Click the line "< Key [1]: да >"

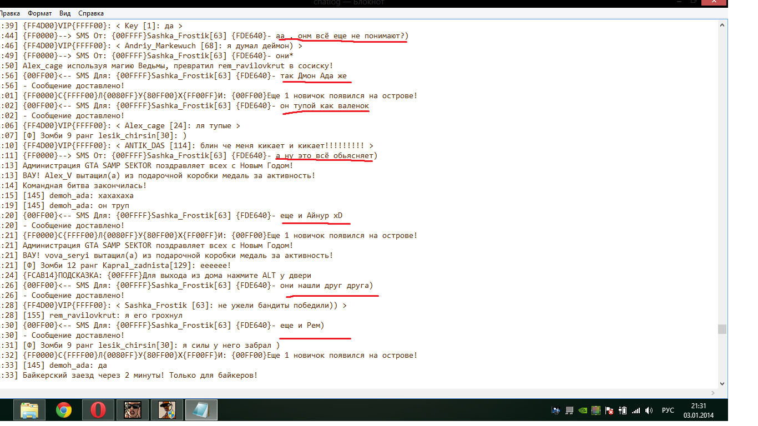[x=92, y=26]
